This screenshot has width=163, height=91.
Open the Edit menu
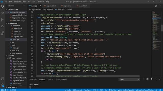point(10,2)
